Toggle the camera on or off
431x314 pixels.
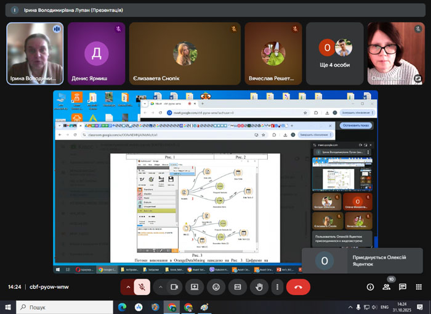(x=174, y=287)
